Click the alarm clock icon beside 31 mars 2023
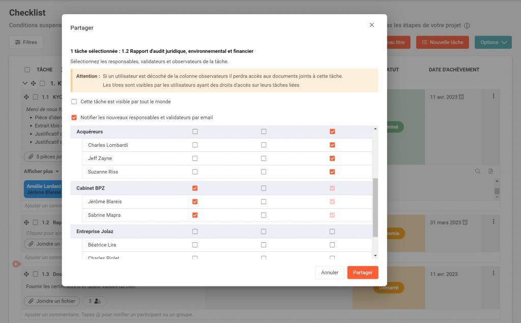 [465, 222]
